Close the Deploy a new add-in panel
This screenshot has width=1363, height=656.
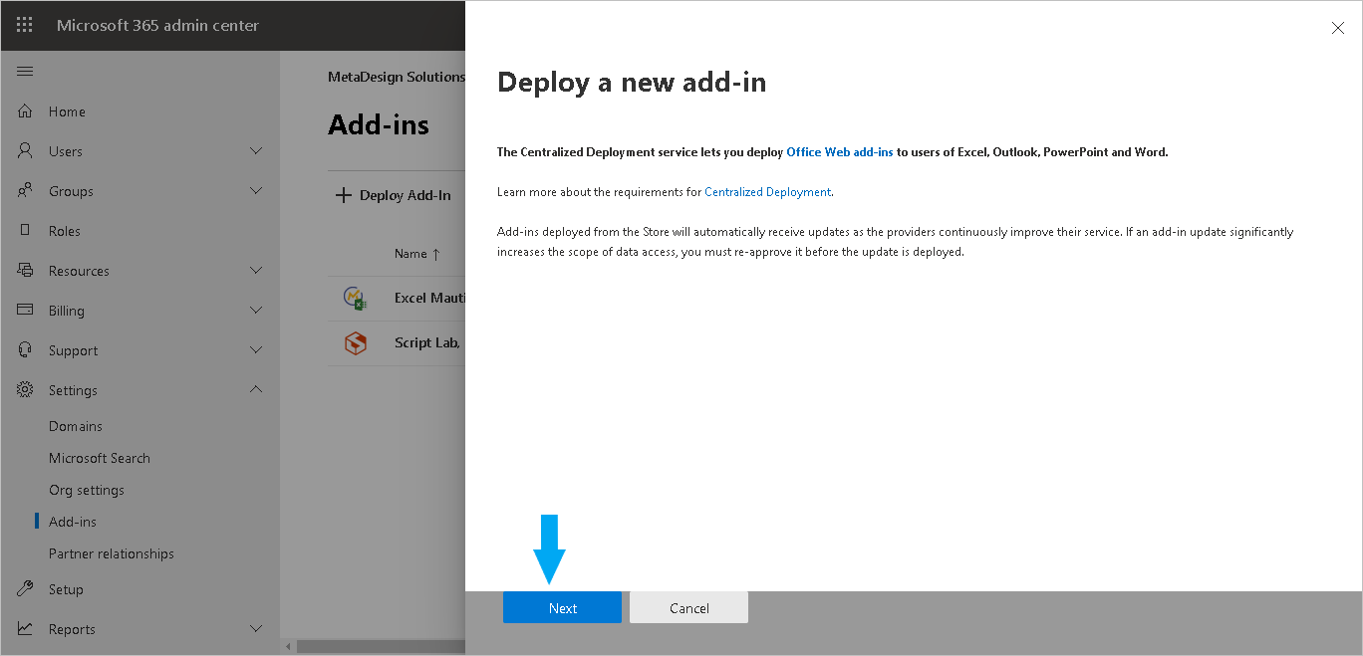coord(1338,28)
